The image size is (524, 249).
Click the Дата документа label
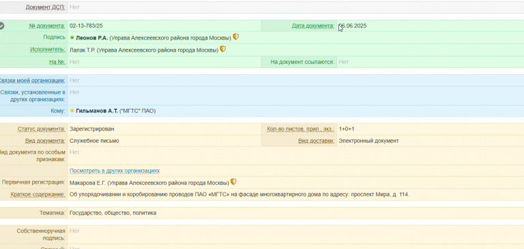(x=312, y=26)
